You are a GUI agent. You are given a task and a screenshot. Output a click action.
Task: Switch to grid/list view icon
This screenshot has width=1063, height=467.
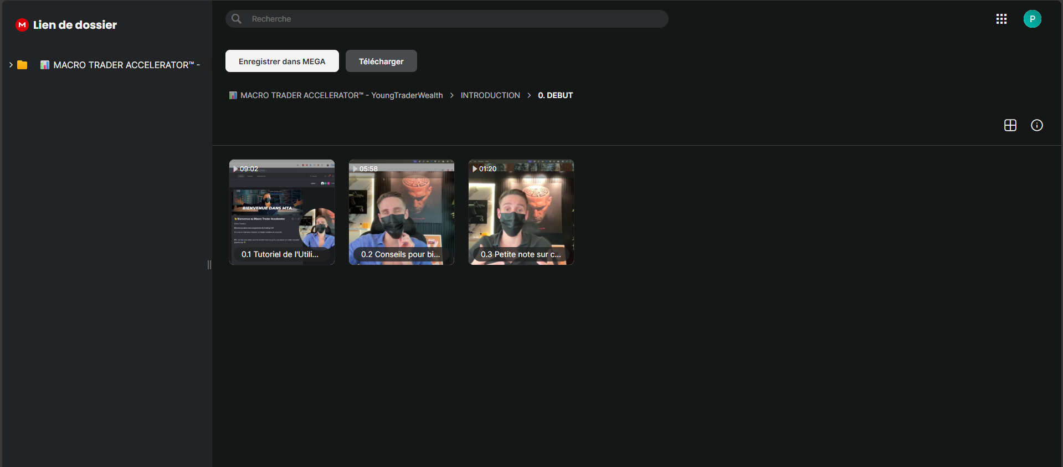pyautogui.click(x=1010, y=125)
